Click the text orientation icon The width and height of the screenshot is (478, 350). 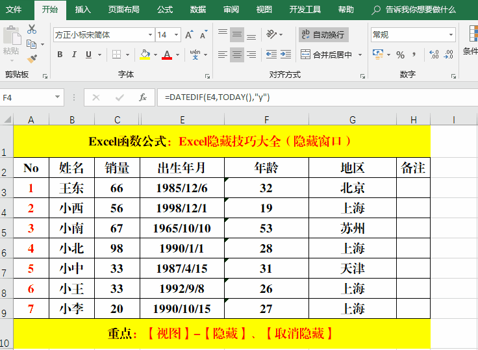(x=271, y=34)
